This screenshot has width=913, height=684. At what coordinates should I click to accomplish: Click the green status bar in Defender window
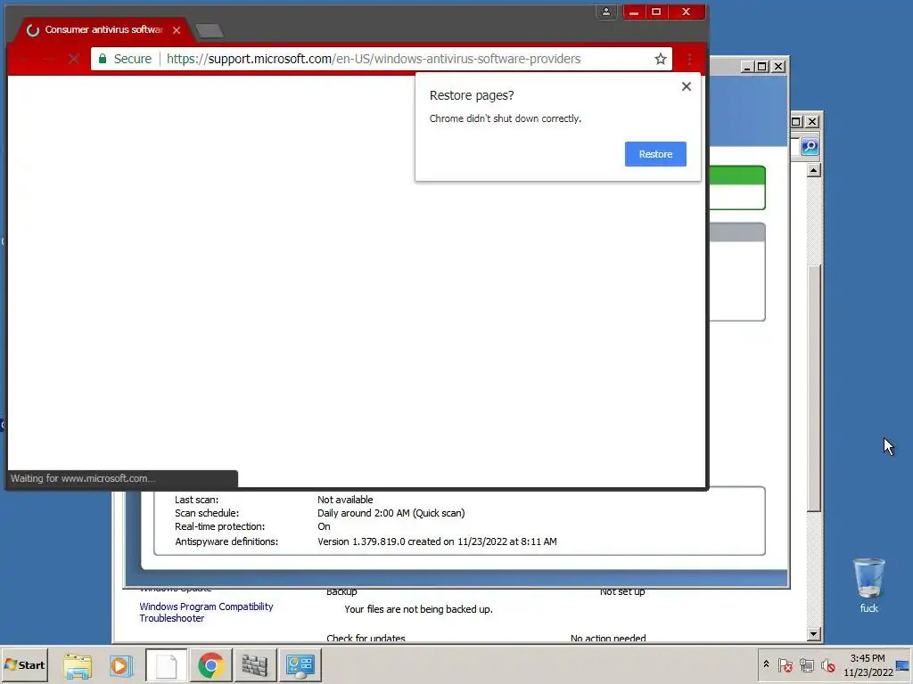[736, 175]
